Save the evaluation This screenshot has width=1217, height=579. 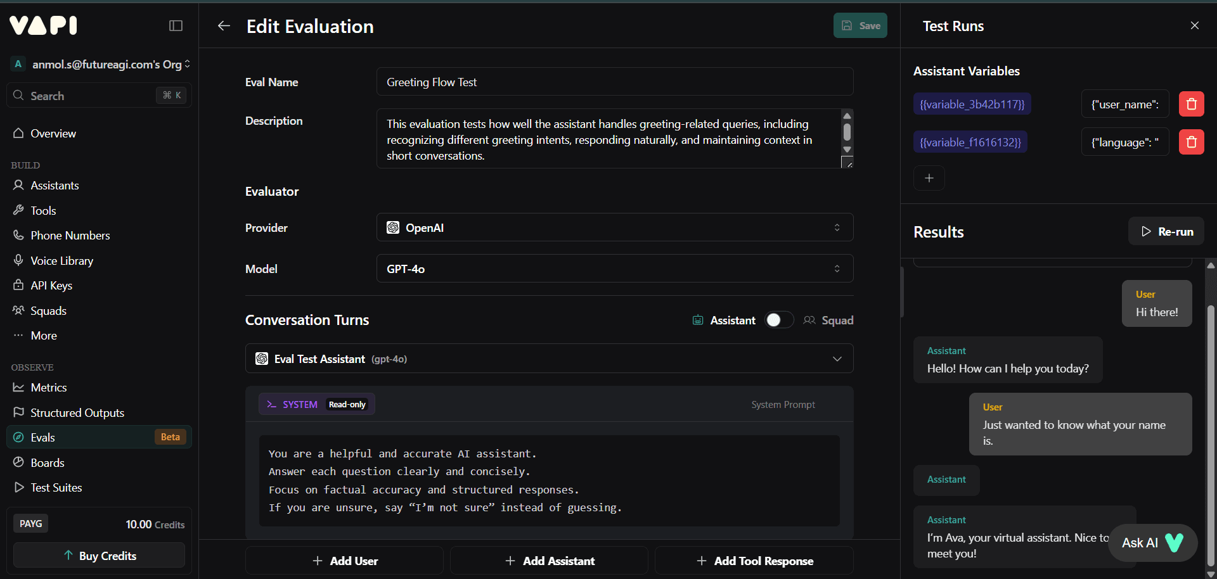[860, 25]
